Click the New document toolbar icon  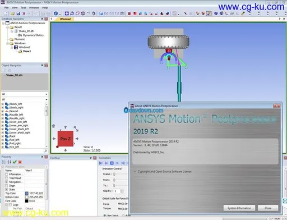pyautogui.click(x=6, y=13)
